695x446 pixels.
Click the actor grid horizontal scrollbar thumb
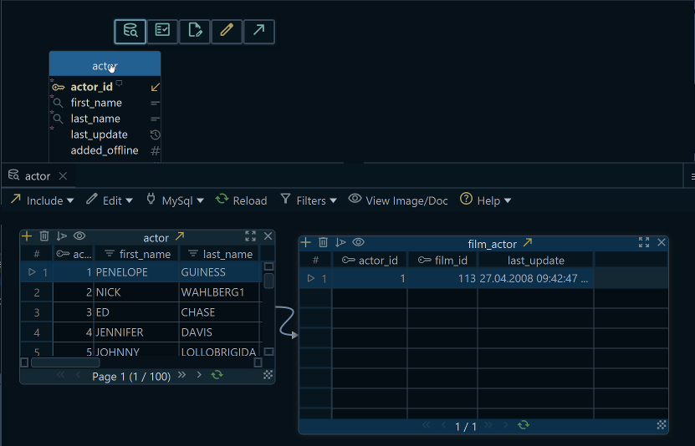(65, 362)
